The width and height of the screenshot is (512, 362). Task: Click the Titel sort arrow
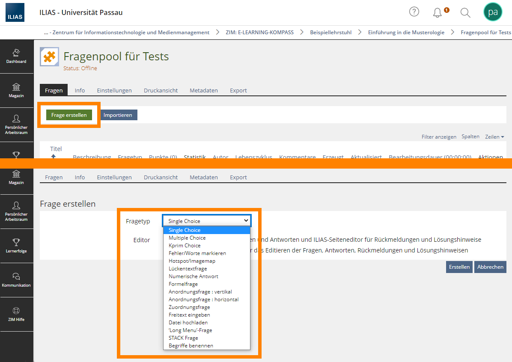[54, 156]
